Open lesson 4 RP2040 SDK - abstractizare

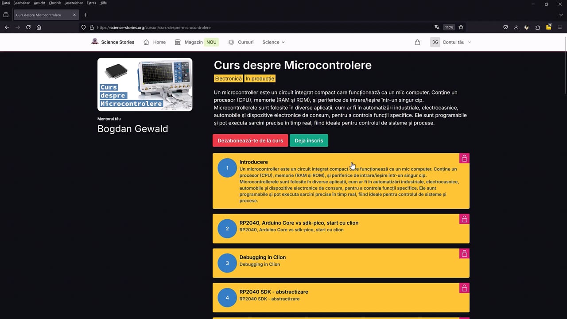(x=341, y=298)
